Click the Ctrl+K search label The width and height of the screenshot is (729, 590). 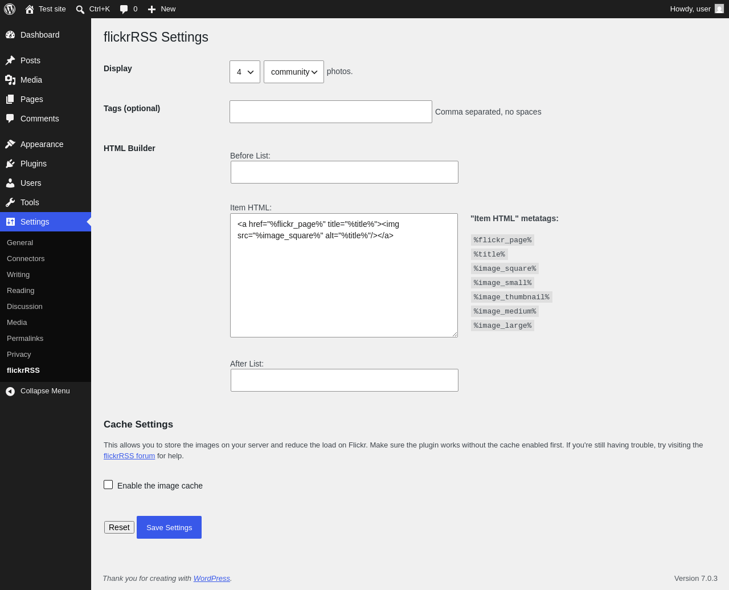pyautogui.click(x=100, y=9)
